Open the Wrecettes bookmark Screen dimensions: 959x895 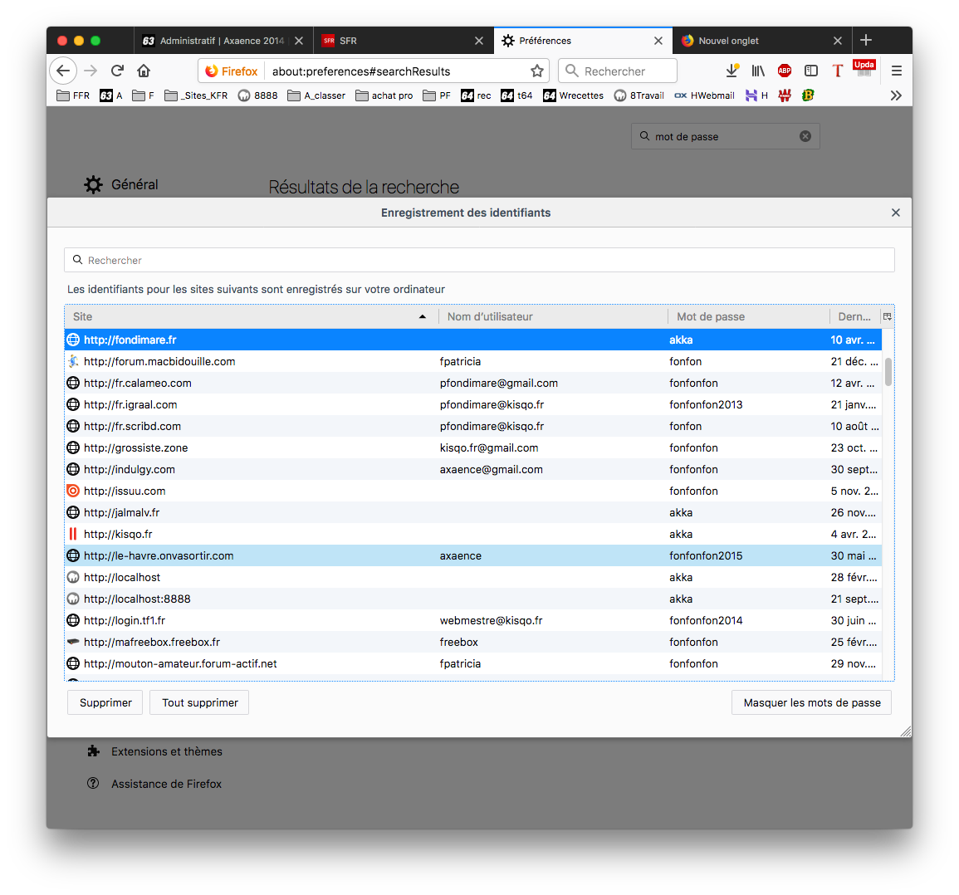574,95
